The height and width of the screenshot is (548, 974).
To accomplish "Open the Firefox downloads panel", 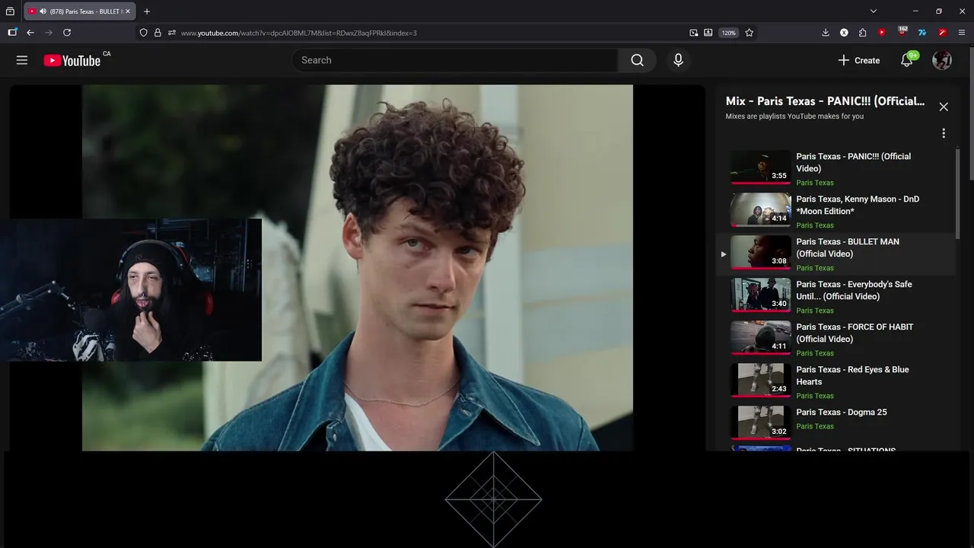I will [826, 33].
